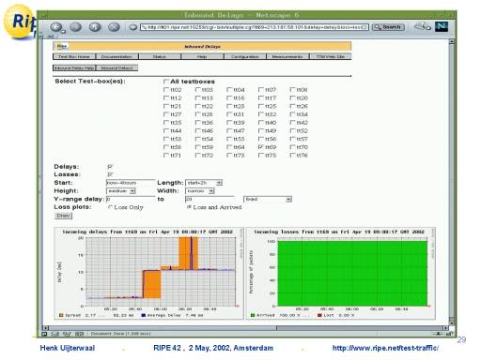Click the Reload page icon

[95, 27]
